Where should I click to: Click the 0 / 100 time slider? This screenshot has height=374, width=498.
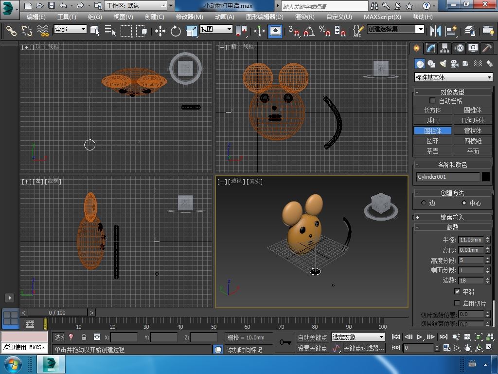tap(57, 313)
